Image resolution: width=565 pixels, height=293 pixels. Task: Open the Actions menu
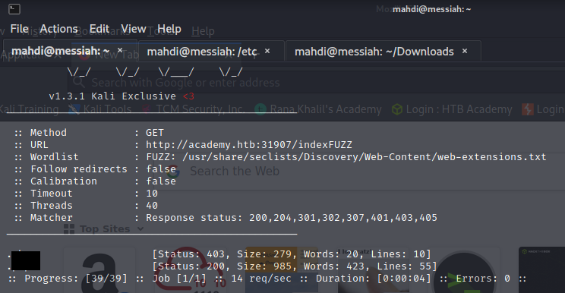(58, 29)
